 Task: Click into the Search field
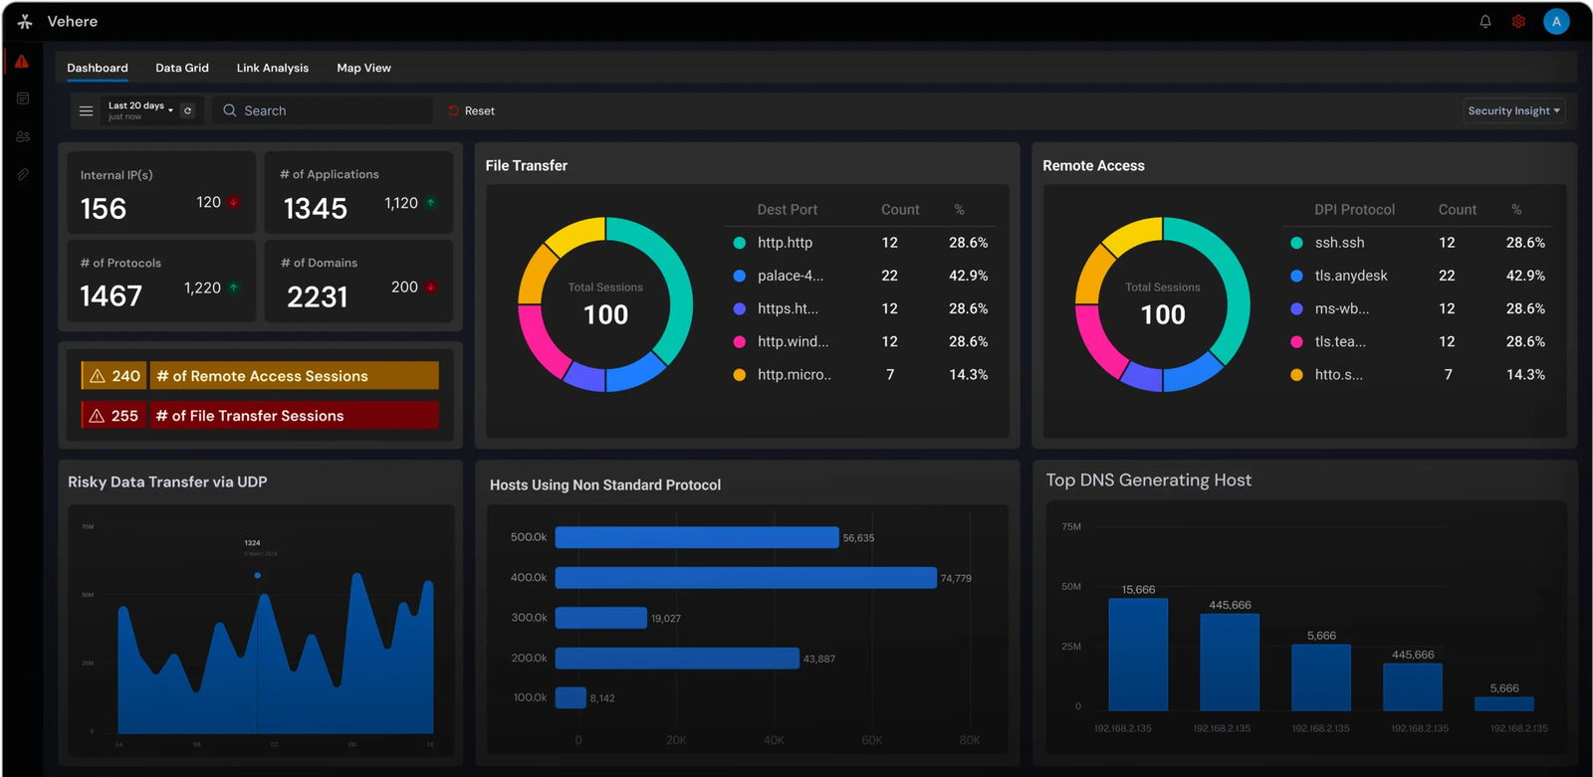coord(324,110)
